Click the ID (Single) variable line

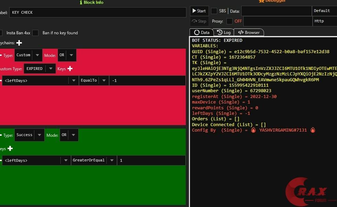pos(230,85)
